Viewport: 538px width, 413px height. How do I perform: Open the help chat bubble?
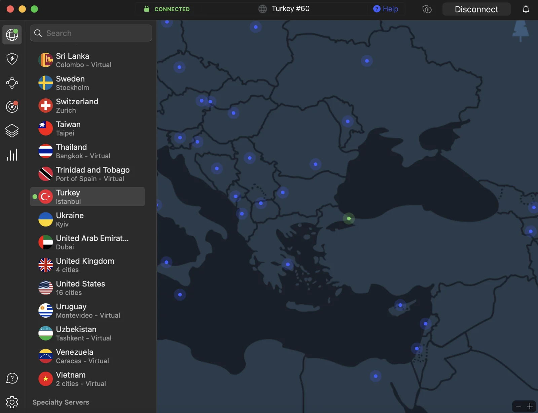pos(12,378)
